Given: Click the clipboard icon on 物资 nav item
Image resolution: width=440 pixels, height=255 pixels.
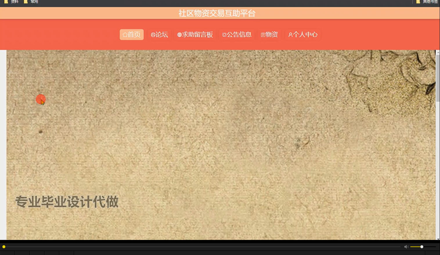Looking at the screenshot, I should (263, 35).
